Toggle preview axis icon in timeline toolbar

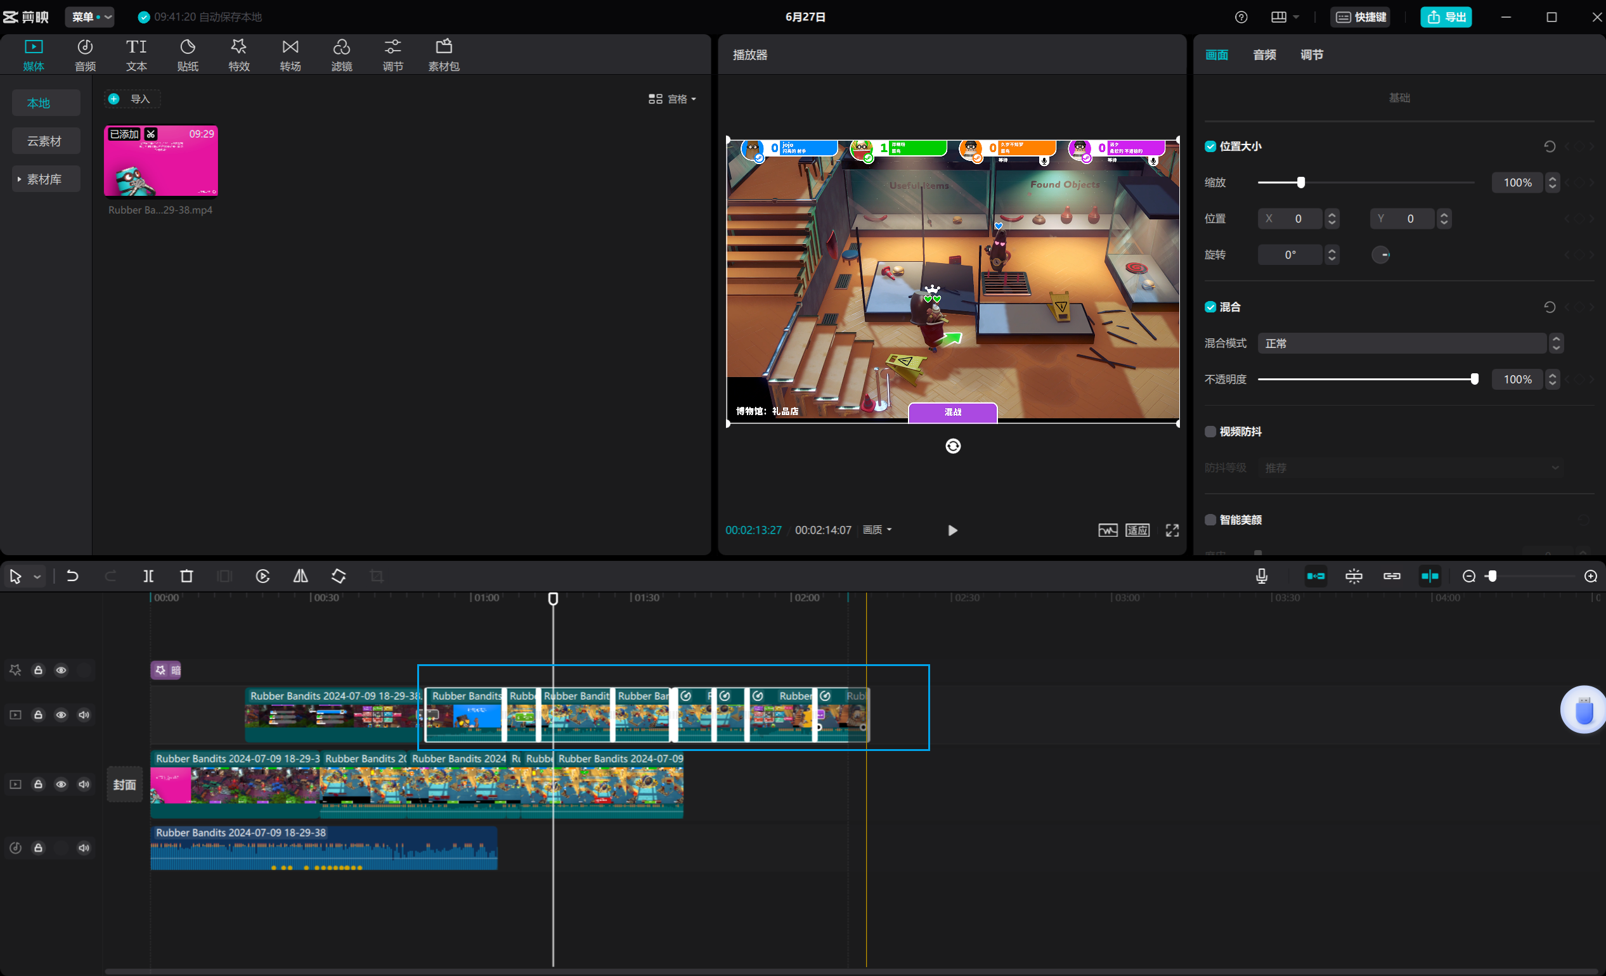[1429, 576]
